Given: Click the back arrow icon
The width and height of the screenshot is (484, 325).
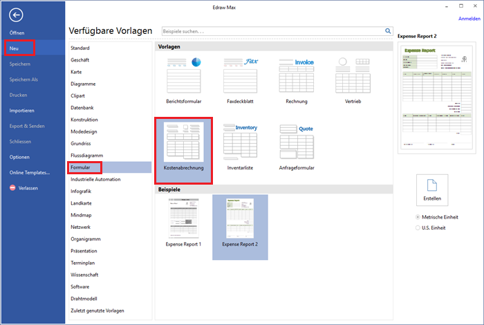Looking at the screenshot, I should (x=17, y=15).
